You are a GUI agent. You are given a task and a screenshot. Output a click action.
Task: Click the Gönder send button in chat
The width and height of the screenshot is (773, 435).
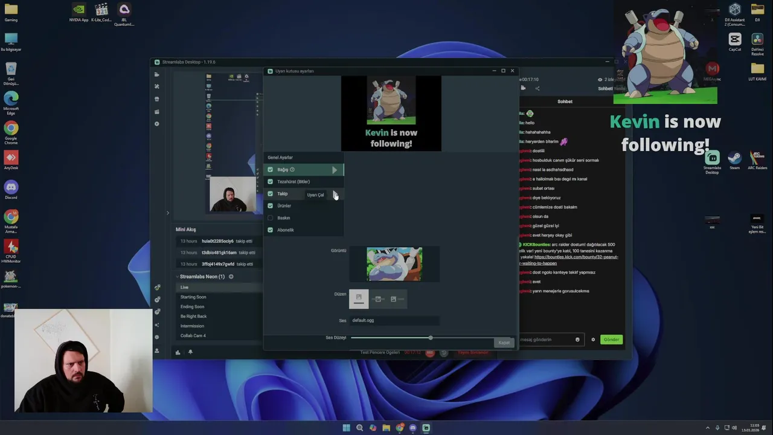611,340
